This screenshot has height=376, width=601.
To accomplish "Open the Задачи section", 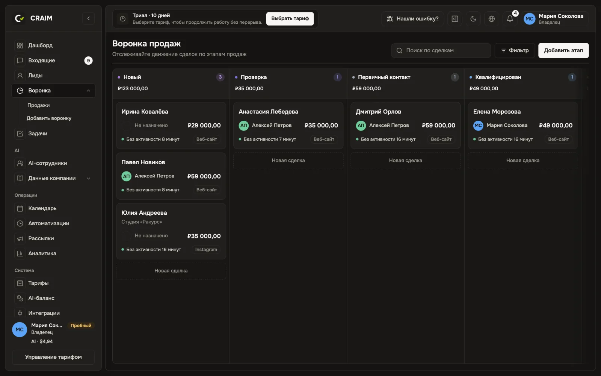I will point(53,133).
